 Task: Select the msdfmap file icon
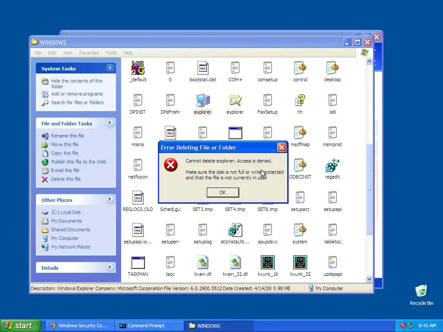300,133
